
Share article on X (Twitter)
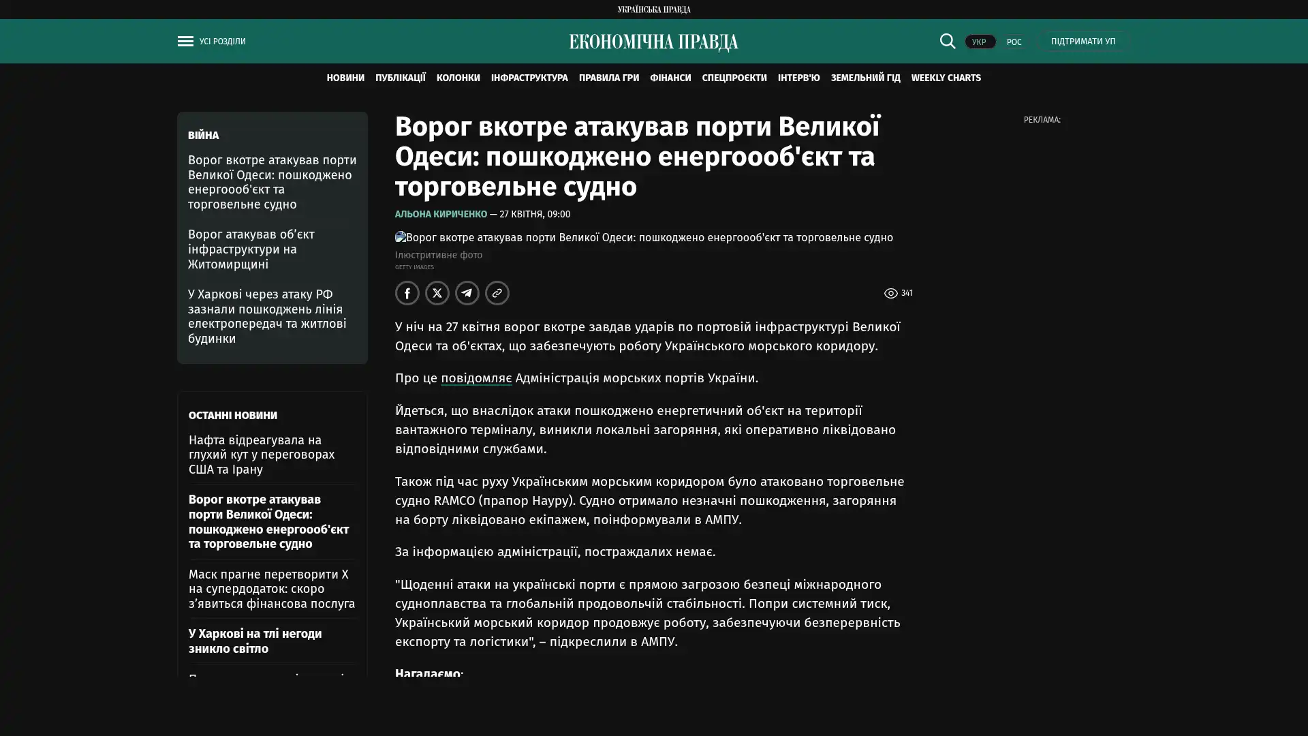(437, 293)
